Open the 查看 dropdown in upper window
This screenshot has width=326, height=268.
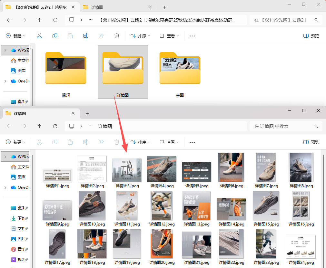[169, 36]
